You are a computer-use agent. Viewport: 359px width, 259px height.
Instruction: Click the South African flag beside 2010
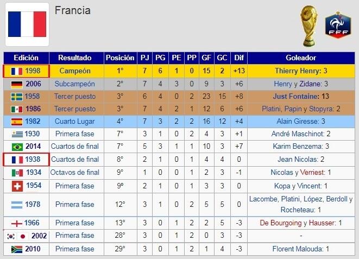[x=16, y=249]
